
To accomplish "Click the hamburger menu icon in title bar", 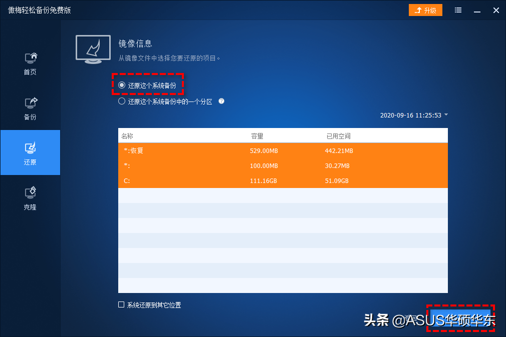I will pyautogui.click(x=457, y=9).
